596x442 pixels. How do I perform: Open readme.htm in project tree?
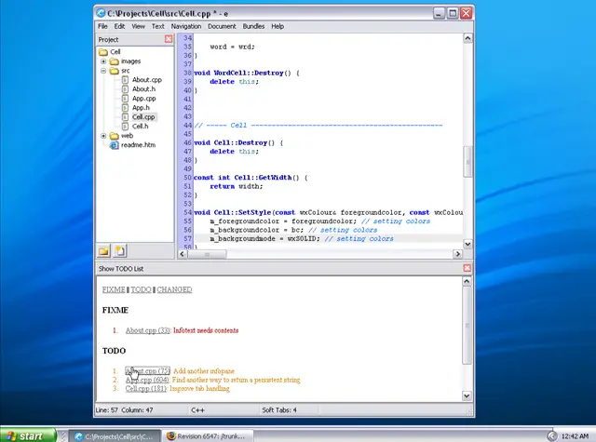tap(138, 144)
